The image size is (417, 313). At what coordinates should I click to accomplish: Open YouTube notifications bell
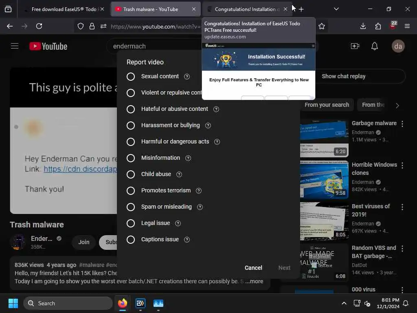[x=375, y=46]
